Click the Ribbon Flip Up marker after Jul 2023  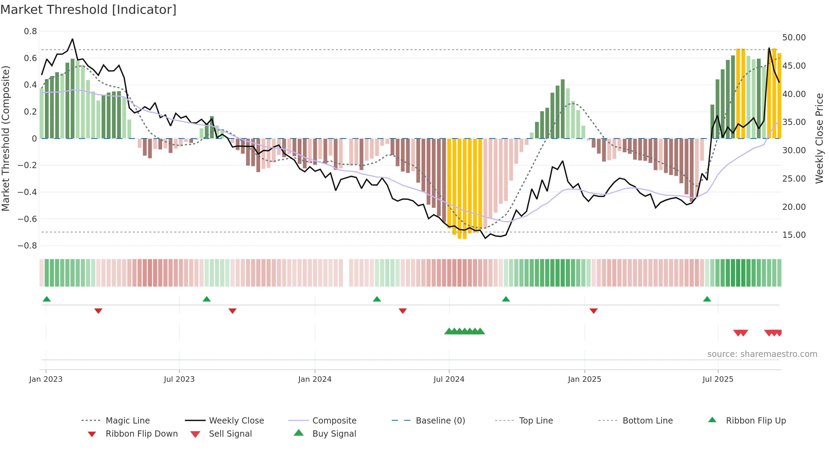coord(207,299)
